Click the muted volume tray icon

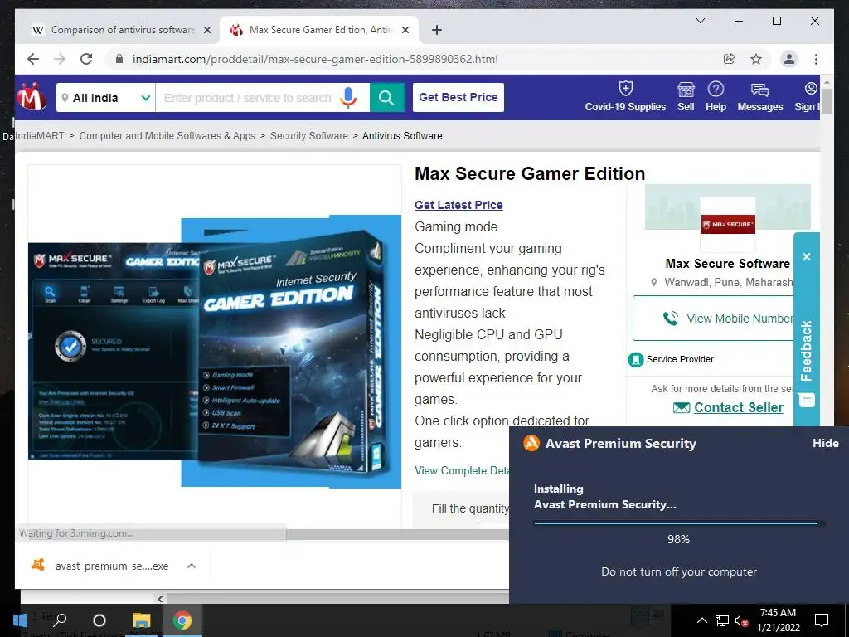(741, 620)
